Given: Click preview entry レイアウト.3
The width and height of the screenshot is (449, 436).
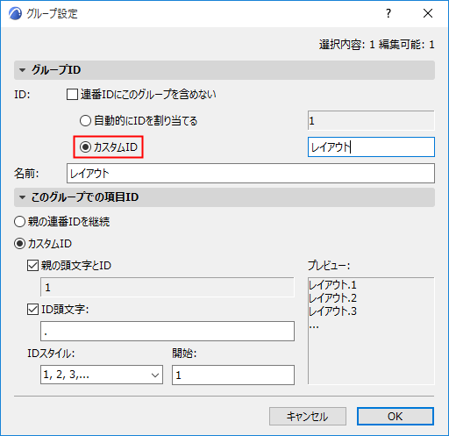Looking at the screenshot, I should 332,311.
